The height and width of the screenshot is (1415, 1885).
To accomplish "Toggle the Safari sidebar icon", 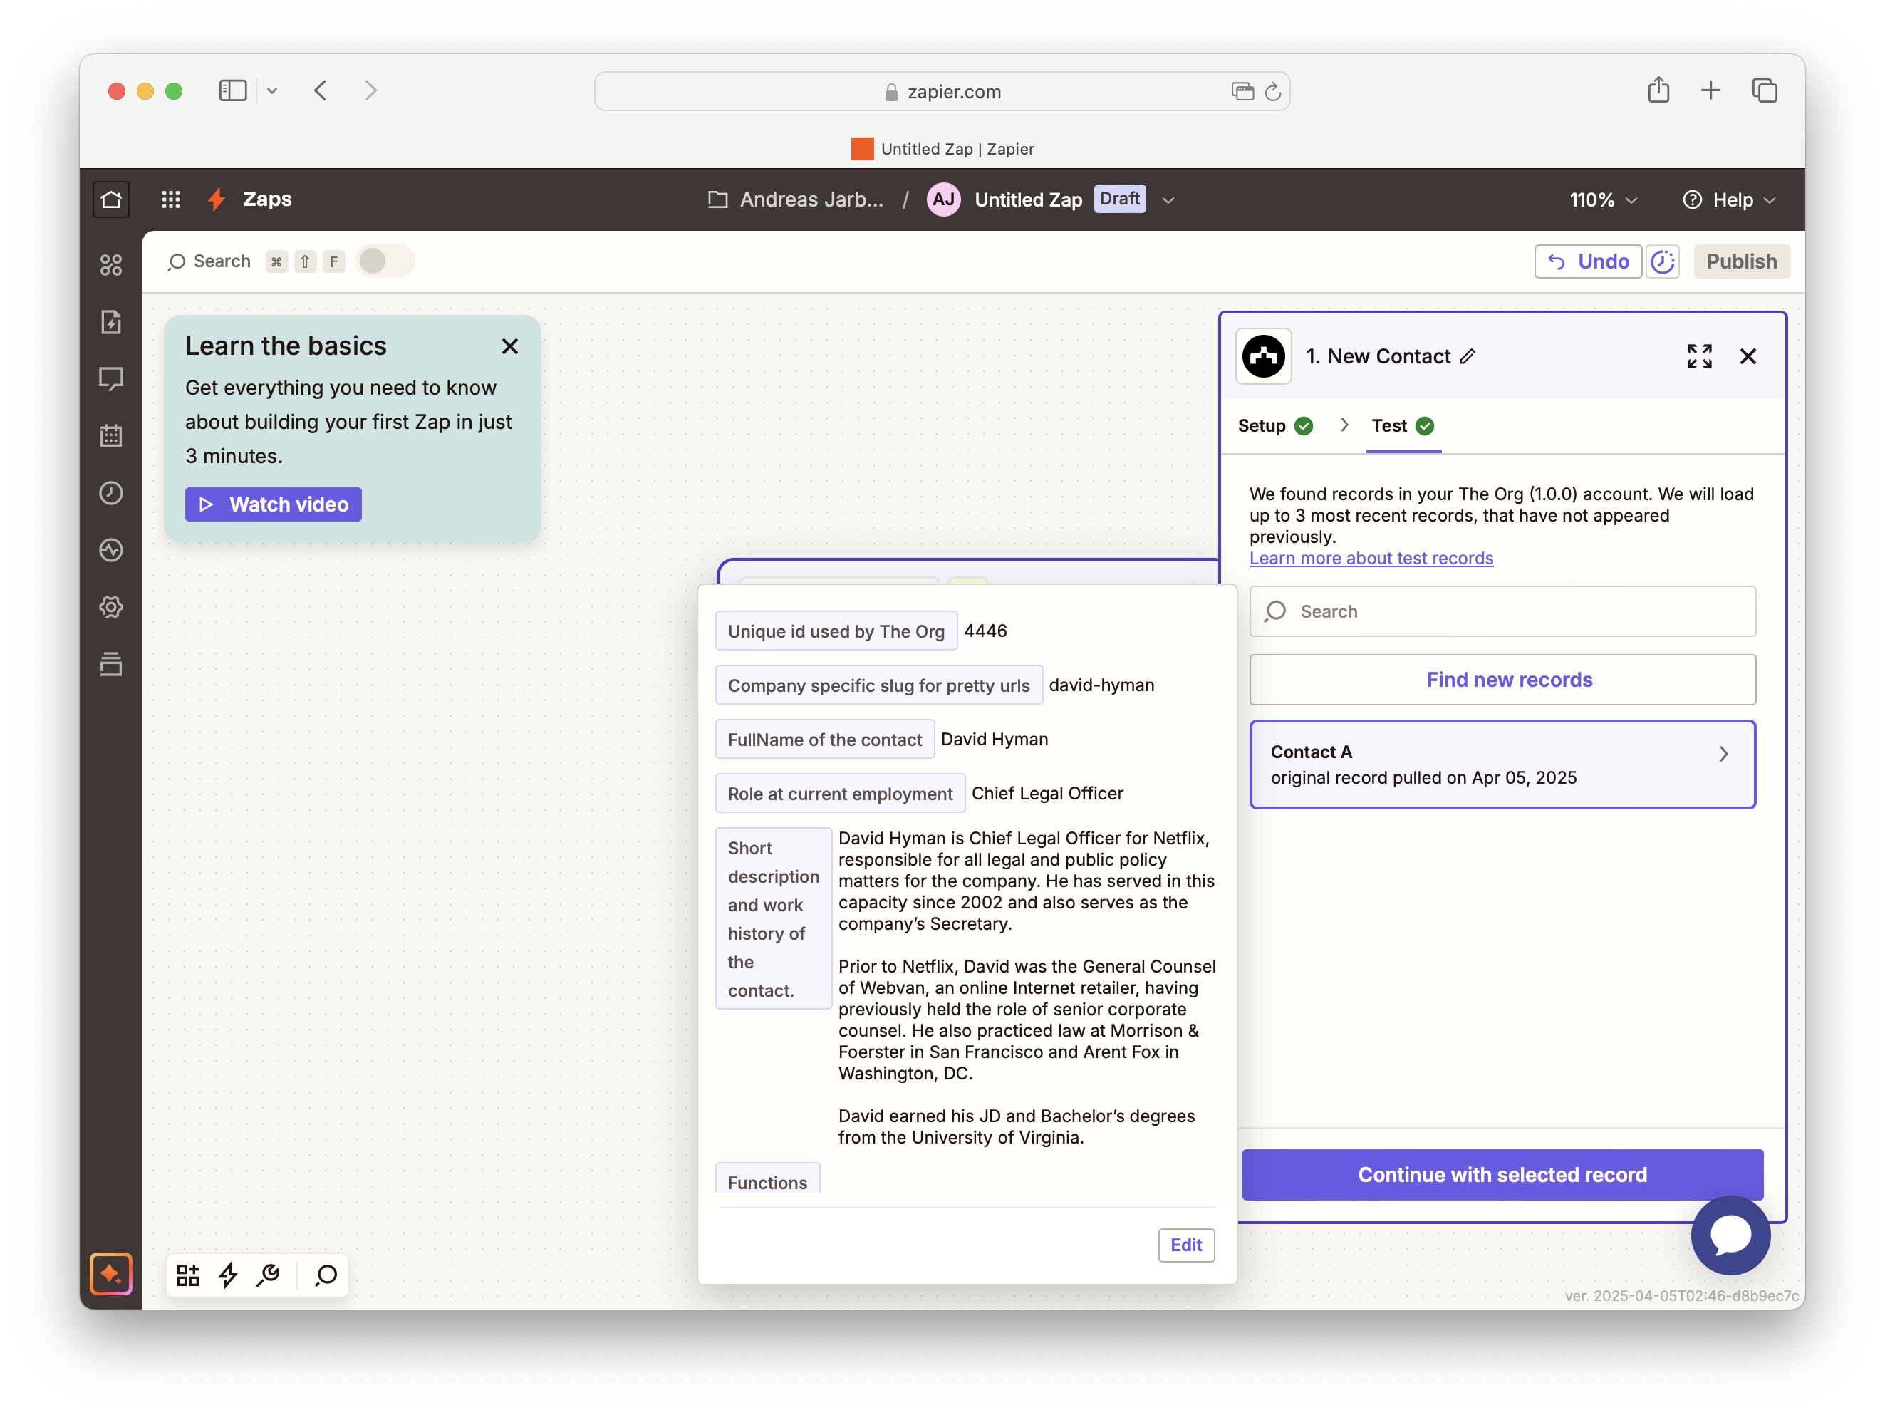I will point(233,90).
